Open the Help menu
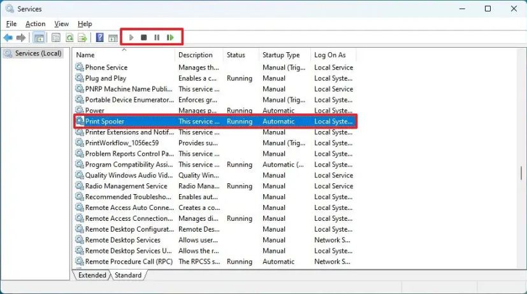Viewport: 527px width, 294px height. tap(85, 24)
